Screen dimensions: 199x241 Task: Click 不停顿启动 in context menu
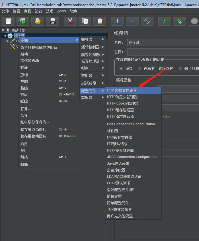50,61
